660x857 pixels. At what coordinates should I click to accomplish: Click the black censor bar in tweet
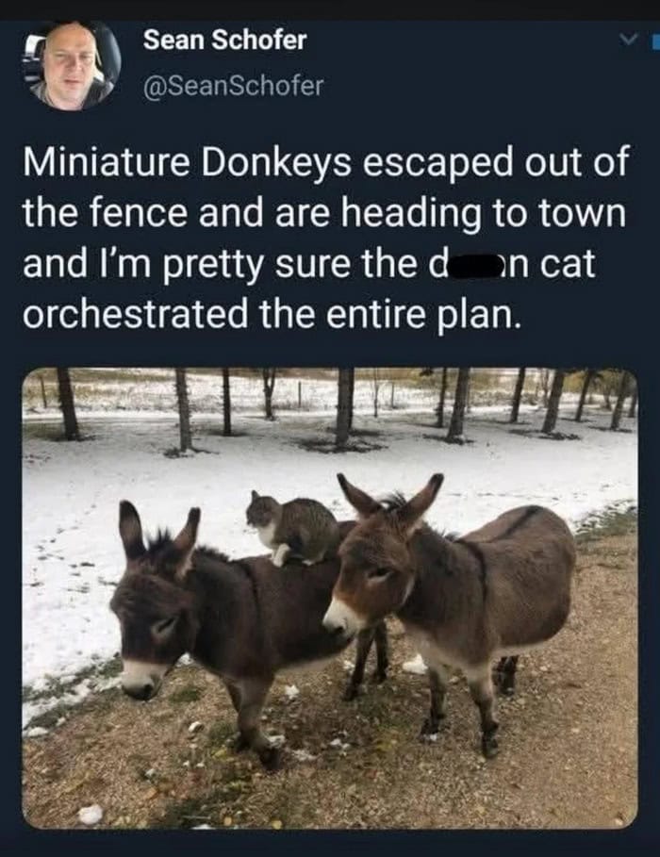(x=472, y=263)
